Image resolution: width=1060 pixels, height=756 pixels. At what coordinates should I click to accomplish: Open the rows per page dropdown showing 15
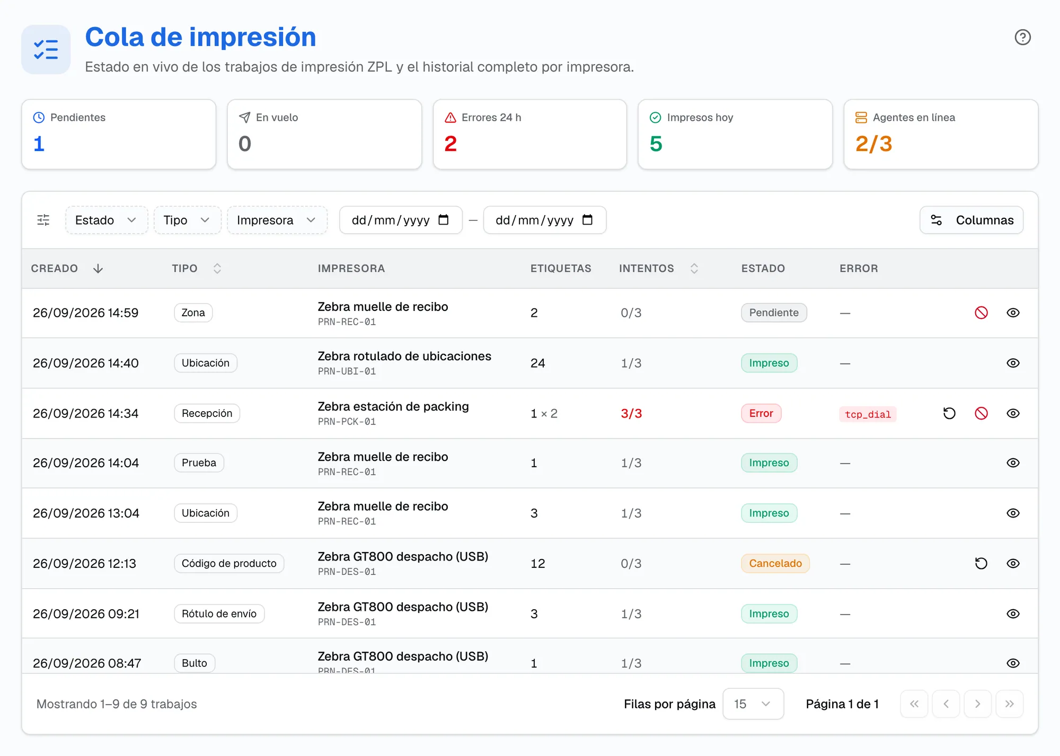pos(753,704)
